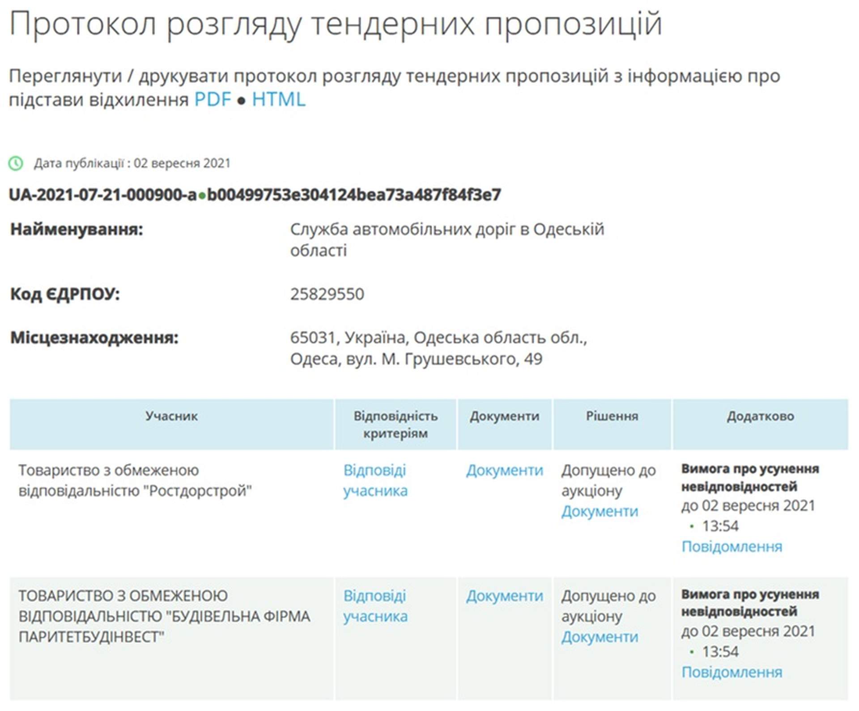Open Повідомлення link in Ростдорстрой row
Image resolution: width=859 pixels, height=711 pixels.
tap(732, 546)
